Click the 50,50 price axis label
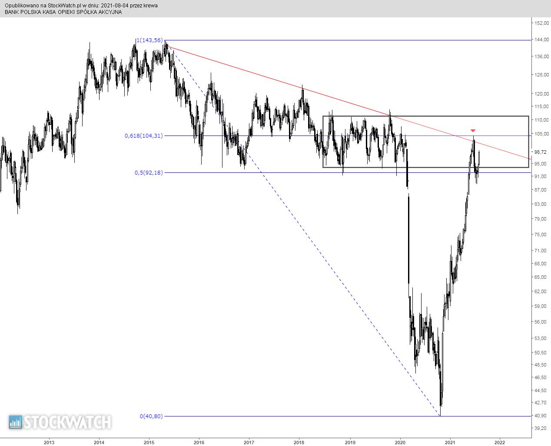Image resolution: width=551 pixels, height=446 pixels. pyautogui.click(x=541, y=353)
